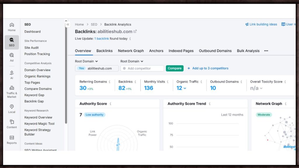Open Keyword Strategy Builder in sidebar
The height and width of the screenshot is (168, 299).
37,132
